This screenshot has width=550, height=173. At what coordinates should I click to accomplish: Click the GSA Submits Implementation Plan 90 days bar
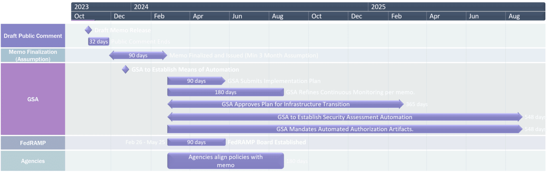196,81
